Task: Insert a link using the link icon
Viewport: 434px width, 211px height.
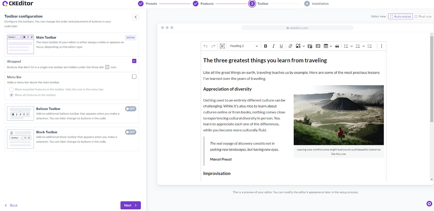Action: (290, 46)
